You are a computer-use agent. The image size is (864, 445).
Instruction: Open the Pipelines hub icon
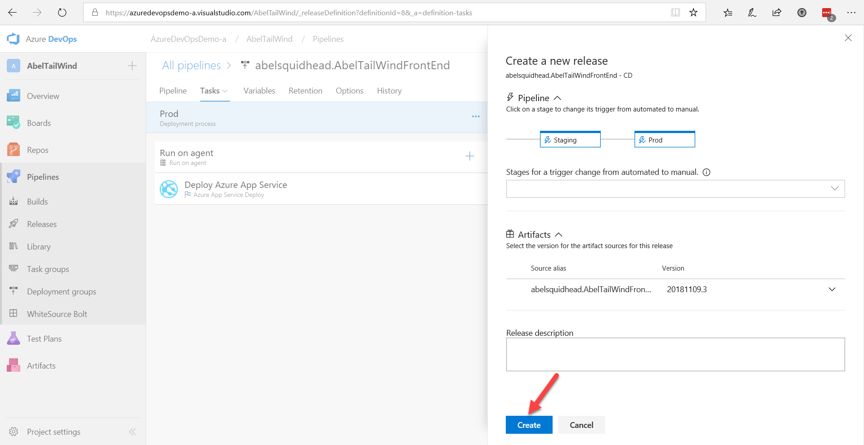(x=13, y=177)
